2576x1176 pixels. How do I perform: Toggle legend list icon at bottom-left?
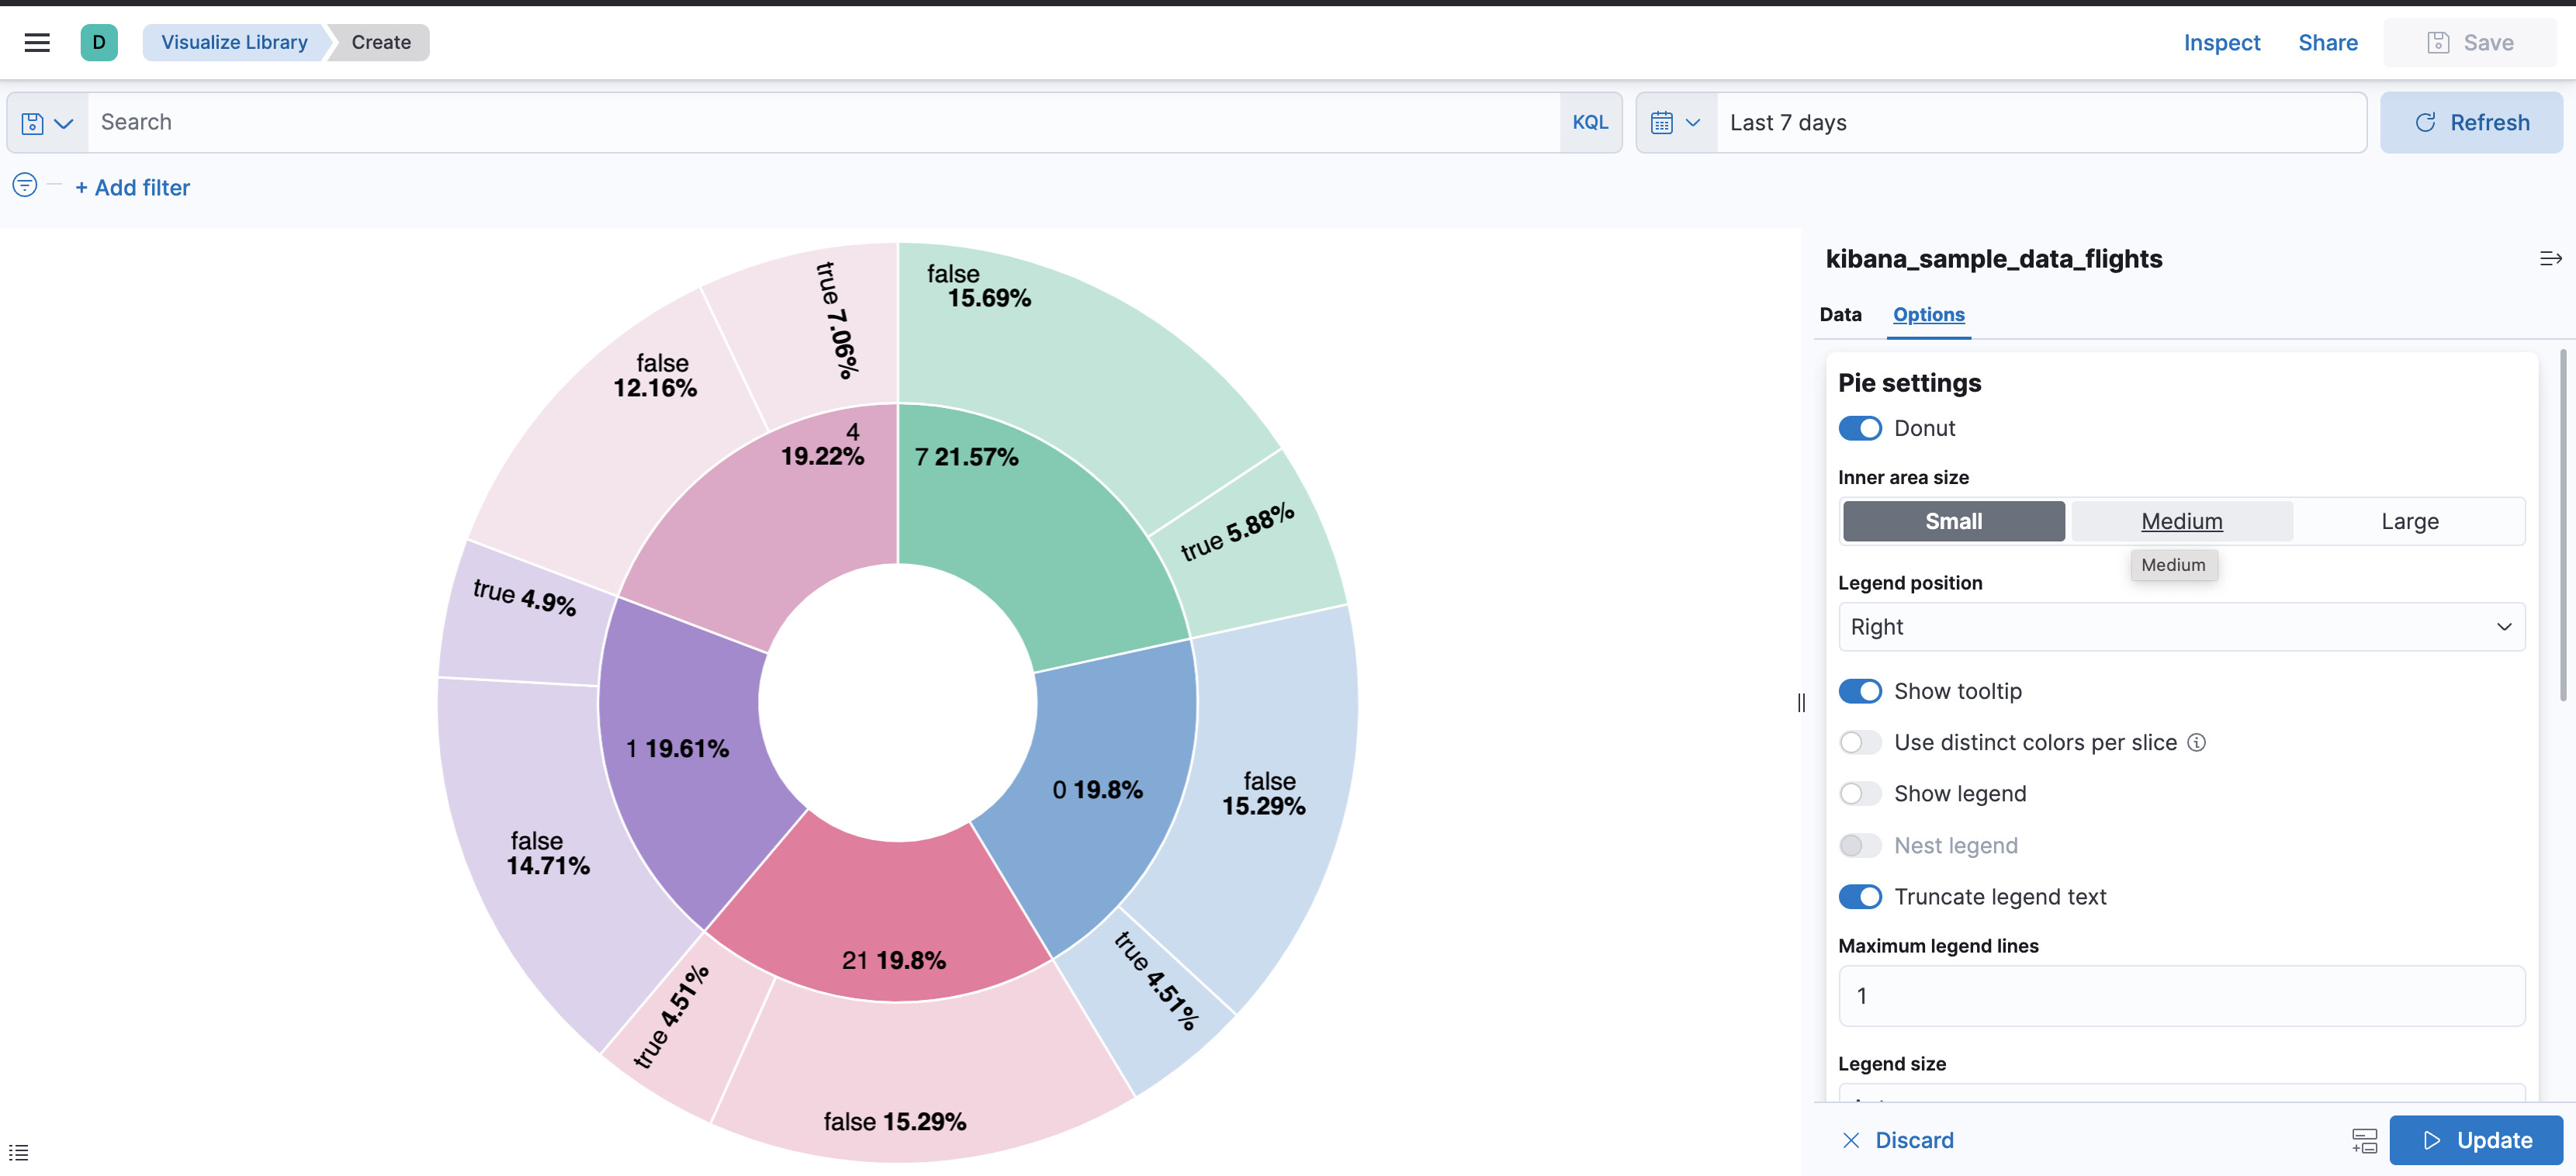(19, 1152)
